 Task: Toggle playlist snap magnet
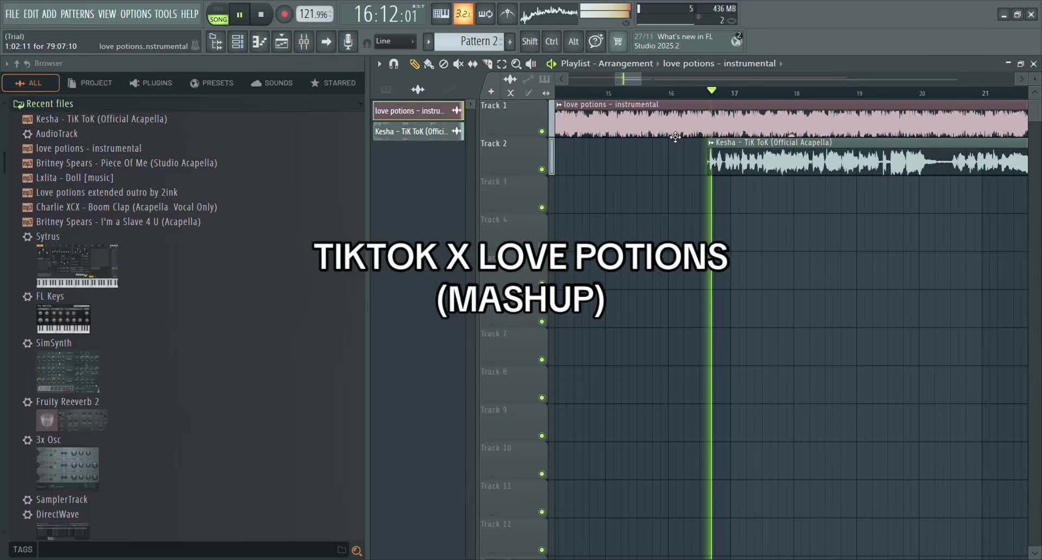pyautogui.click(x=394, y=64)
